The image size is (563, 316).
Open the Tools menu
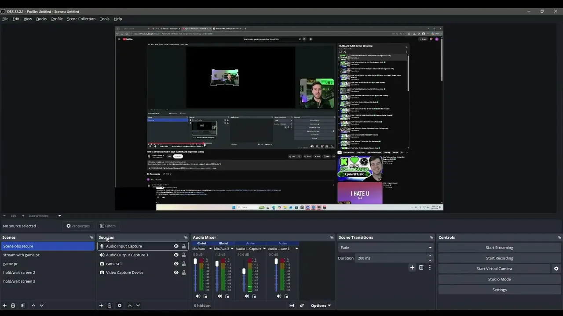[x=105, y=19]
